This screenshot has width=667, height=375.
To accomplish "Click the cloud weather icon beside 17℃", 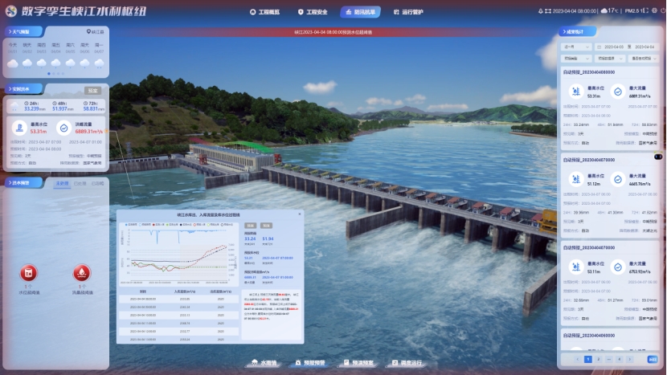I will (x=604, y=10).
